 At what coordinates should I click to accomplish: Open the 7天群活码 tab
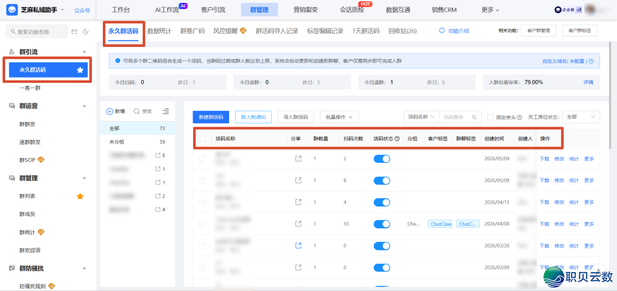pyautogui.click(x=366, y=31)
